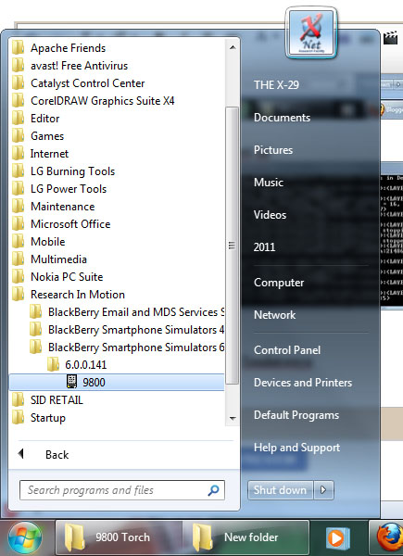Open the Catalyst Control Center folder icon
The image size is (403, 556).
tap(19, 83)
